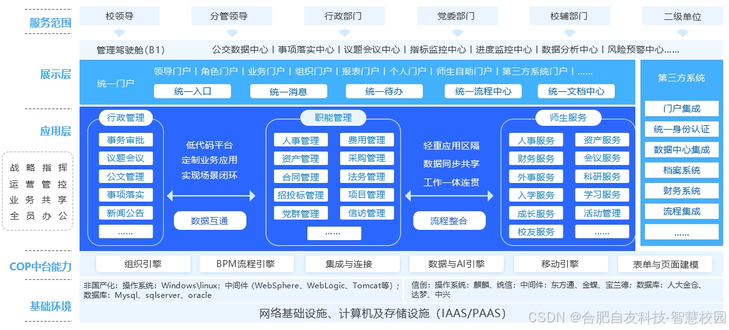
Task: Click 档案系统 in third-party systems
Action: (x=682, y=170)
